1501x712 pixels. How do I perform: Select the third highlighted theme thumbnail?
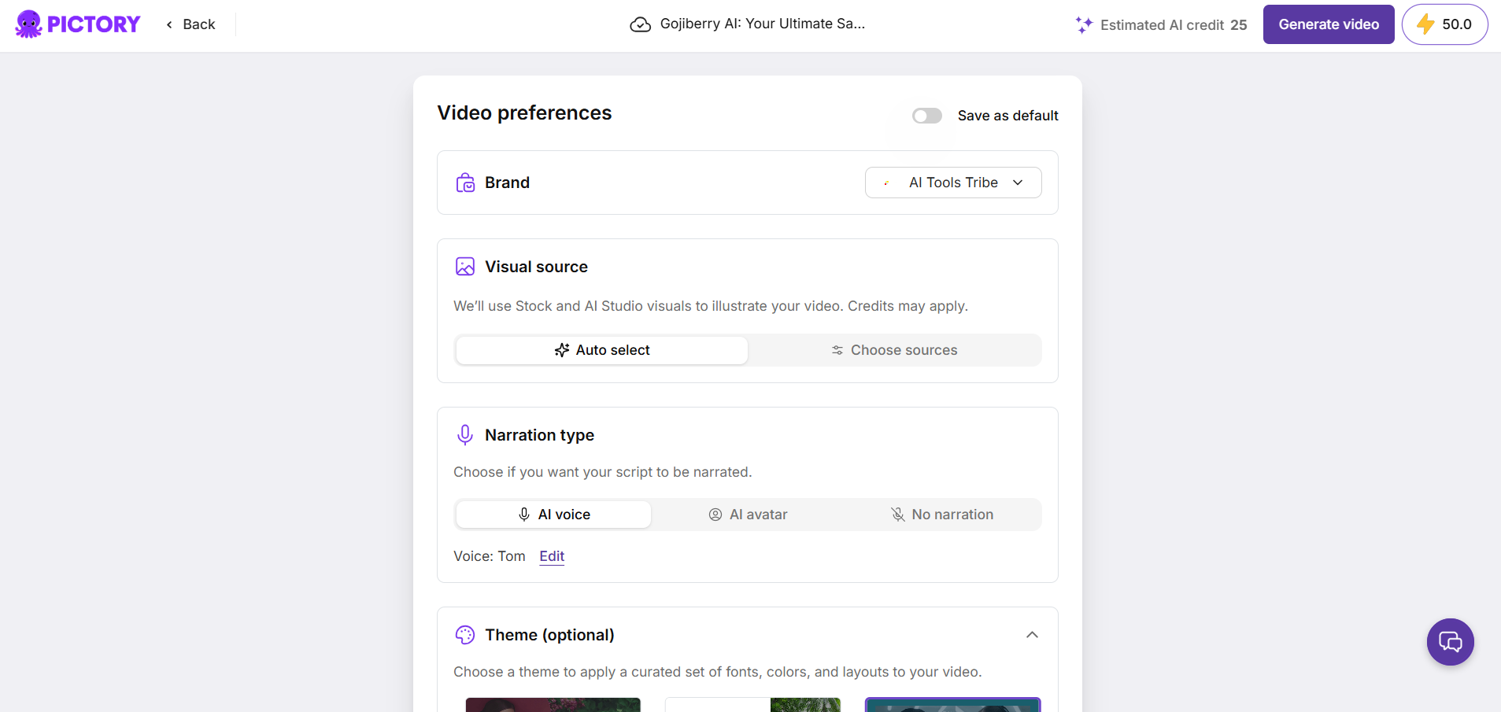point(953,704)
